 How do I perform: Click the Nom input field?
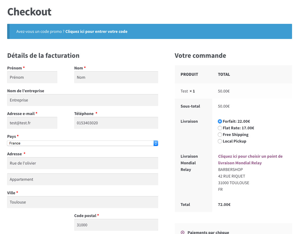(x=116, y=77)
